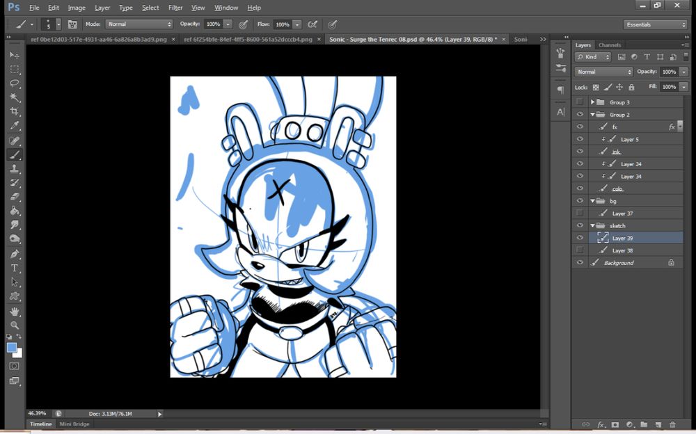Show Layer 37 visibility

tap(580, 214)
